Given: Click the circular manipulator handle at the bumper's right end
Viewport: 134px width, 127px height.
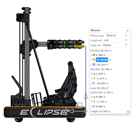Looking at the screenshot, I should tap(86, 111).
